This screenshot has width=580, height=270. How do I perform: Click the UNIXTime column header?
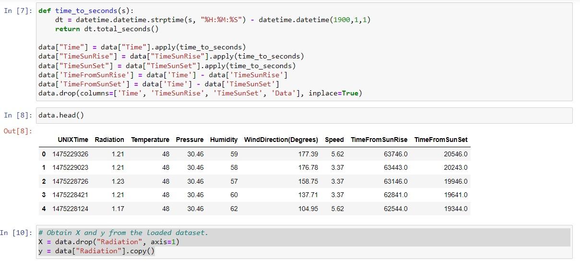(x=73, y=140)
